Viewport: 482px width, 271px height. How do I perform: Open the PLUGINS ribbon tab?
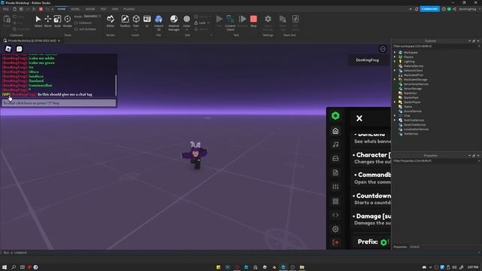point(129,9)
